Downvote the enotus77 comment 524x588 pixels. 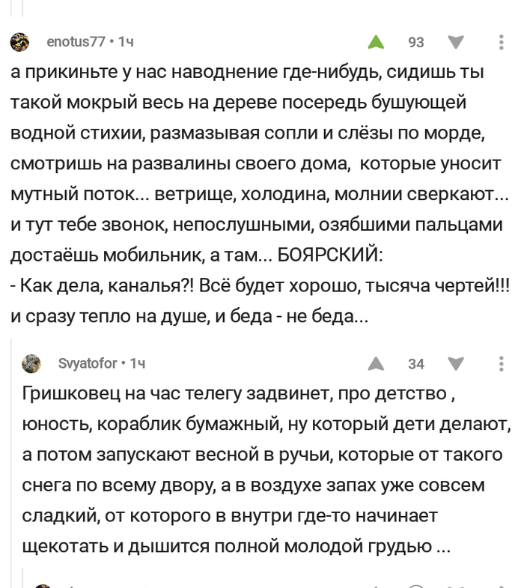pyautogui.click(x=455, y=43)
